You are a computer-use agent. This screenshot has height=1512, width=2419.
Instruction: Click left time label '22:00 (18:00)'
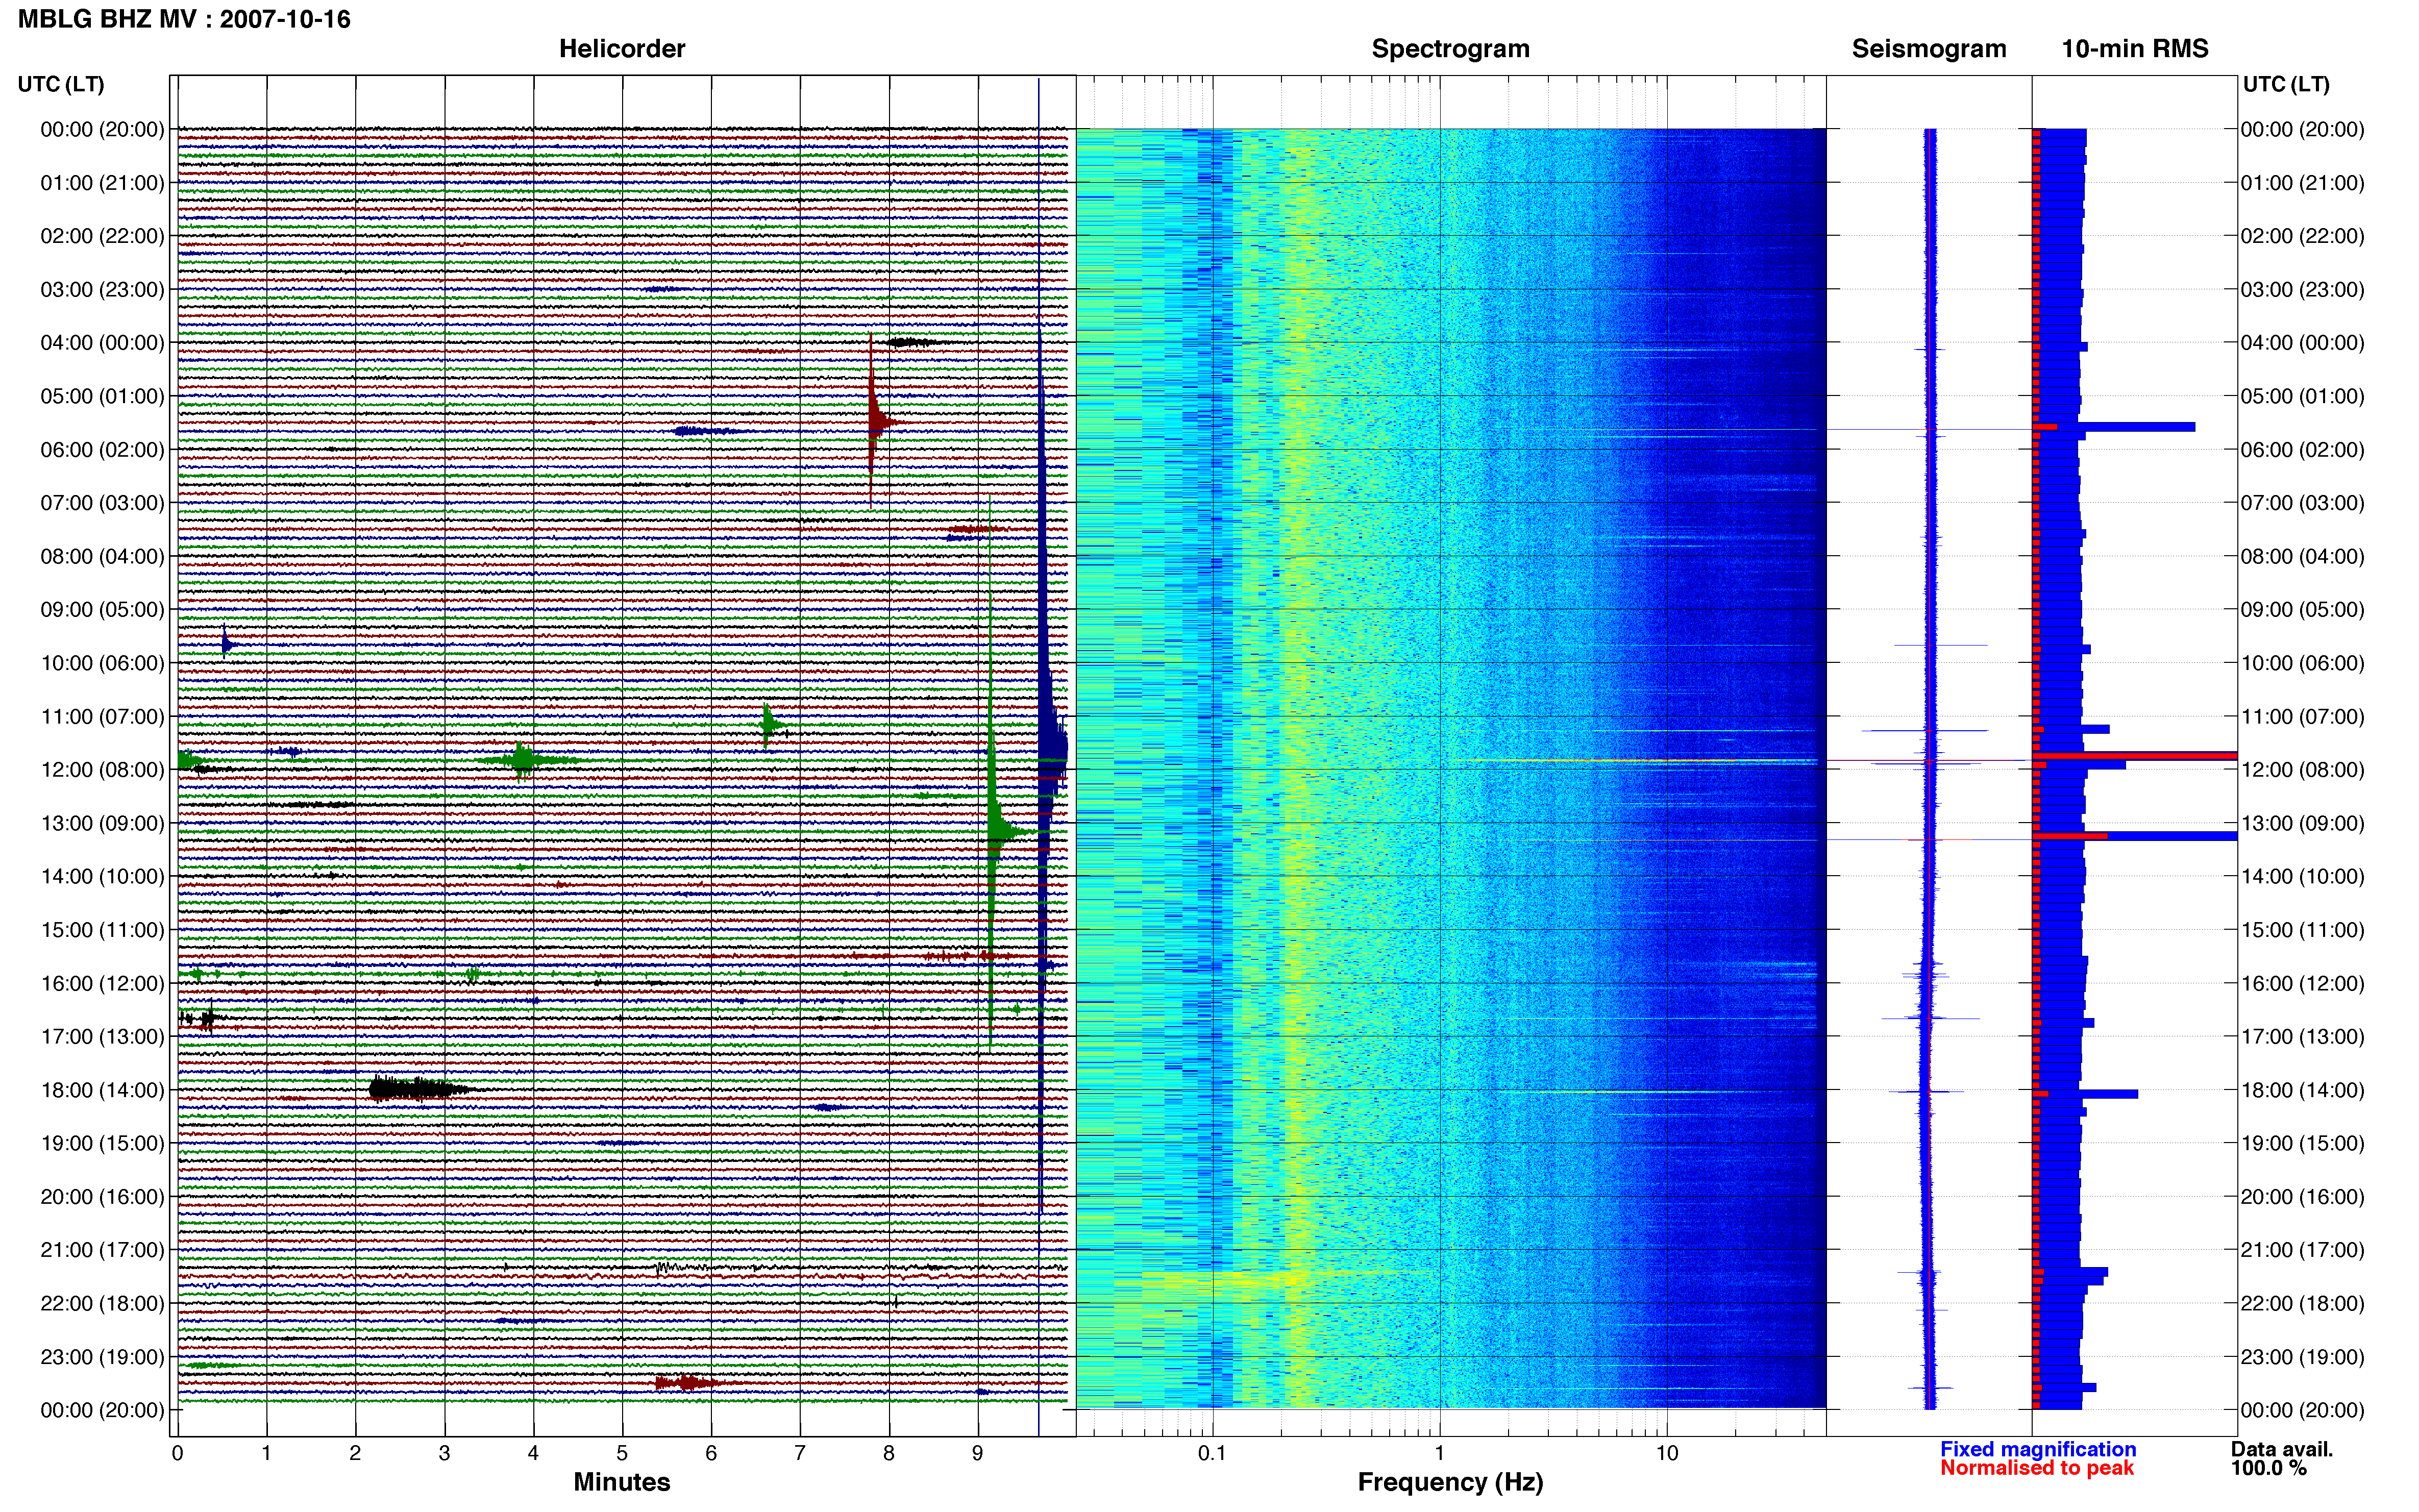[102, 1304]
